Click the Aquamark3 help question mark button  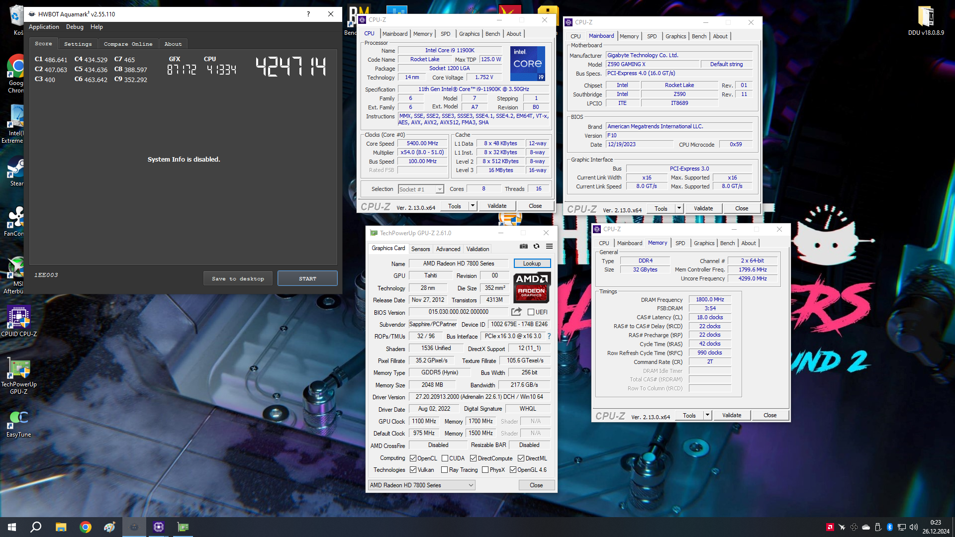pos(308,14)
